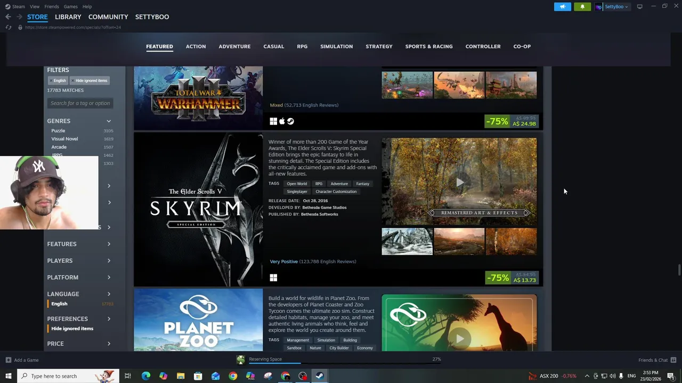The image size is (682, 383).
Task: Switch to Big Picture mode icon
Action: click(x=639, y=6)
